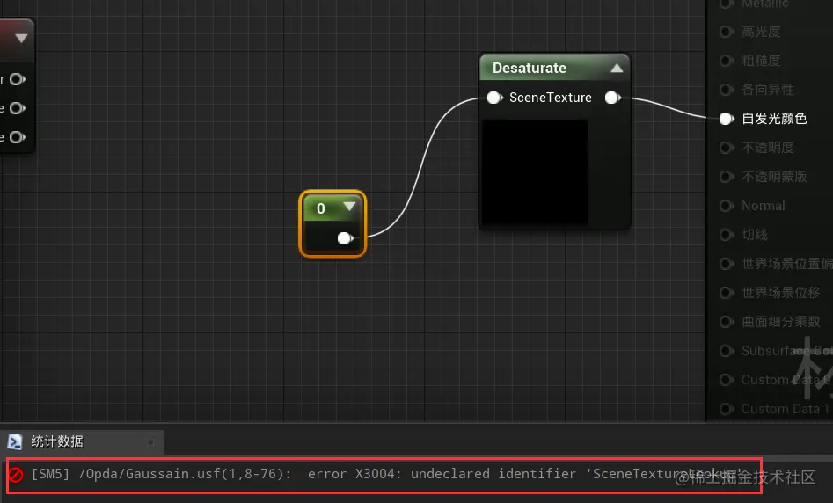
Task: Click the 世界场景位置偏移 input pin
Action: coord(727,264)
